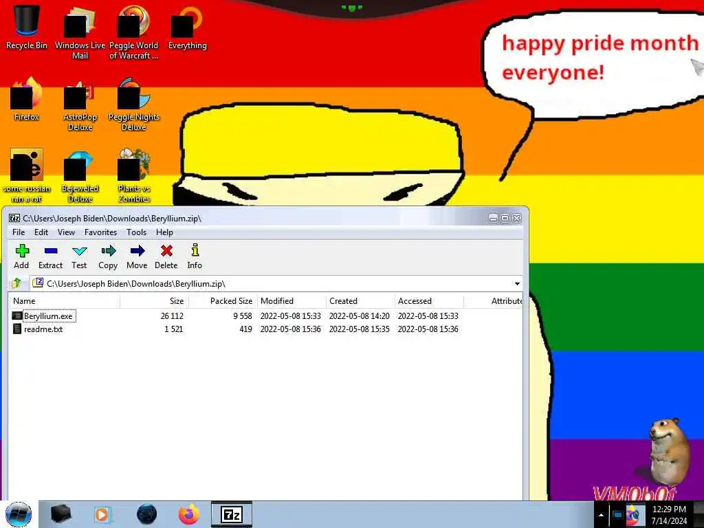Sort by Packed Size column header
Image resolution: width=704 pixels, height=528 pixels.
click(x=223, y=301)
